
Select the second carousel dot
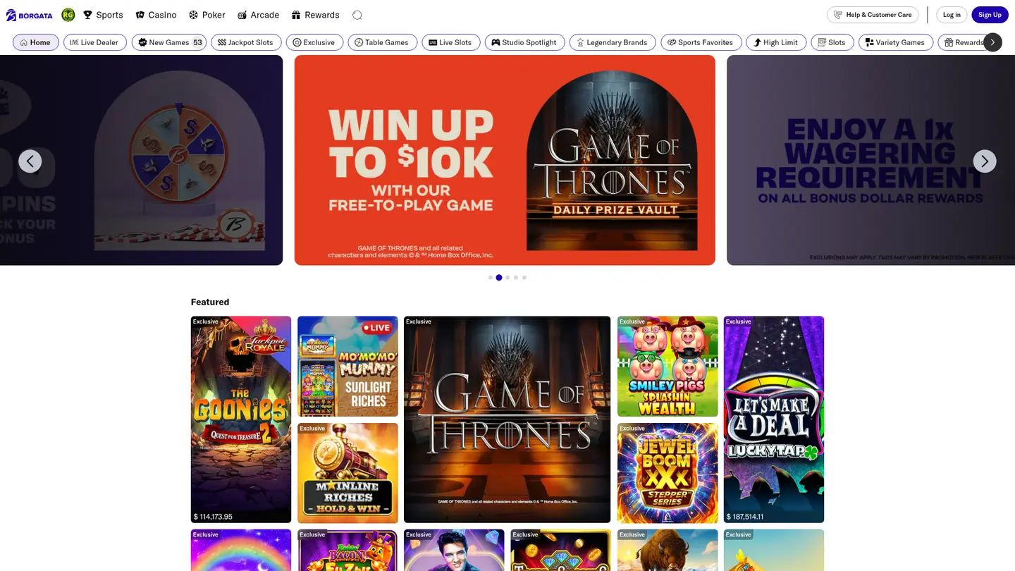pos(499,278)
